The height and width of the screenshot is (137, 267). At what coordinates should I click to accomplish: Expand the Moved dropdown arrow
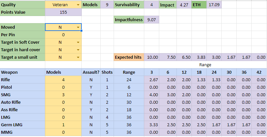78,27
